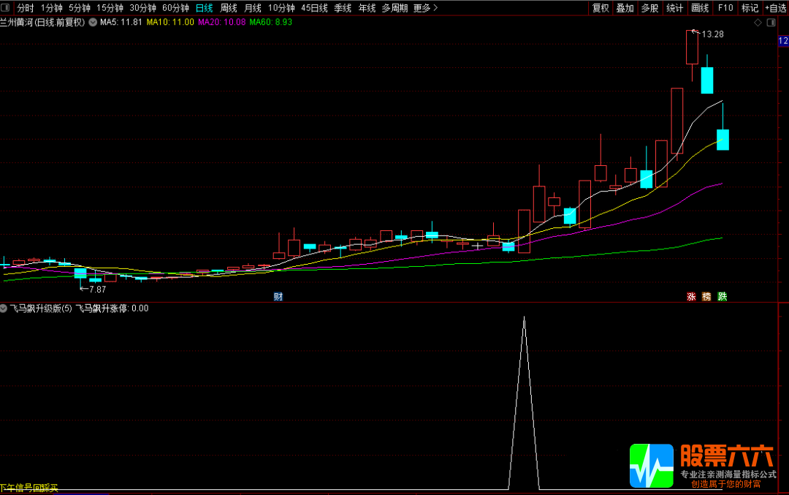This screenshot has width=789, height=495.
Task: Click the blue 12 price axis tag
Action: point(783,41)
